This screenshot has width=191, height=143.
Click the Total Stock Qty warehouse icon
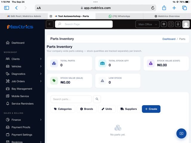click(x=102, y=63)
